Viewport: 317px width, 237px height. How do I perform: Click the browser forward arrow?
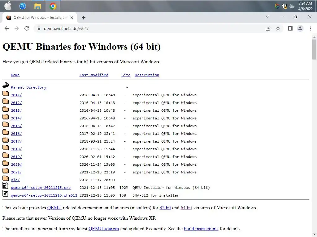click(17, 28)
